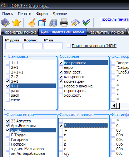Screen dimensions: 129x157
Task: Click the double checkmark icon
Action: coord(86,22)
